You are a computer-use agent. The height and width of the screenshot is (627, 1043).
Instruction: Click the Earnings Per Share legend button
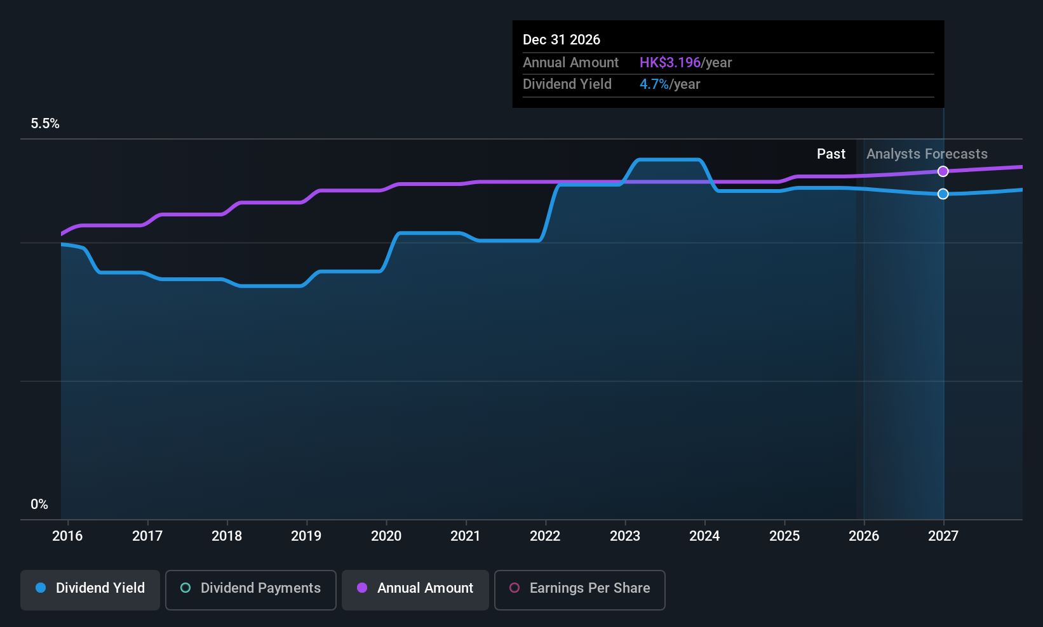coord(579,590)
